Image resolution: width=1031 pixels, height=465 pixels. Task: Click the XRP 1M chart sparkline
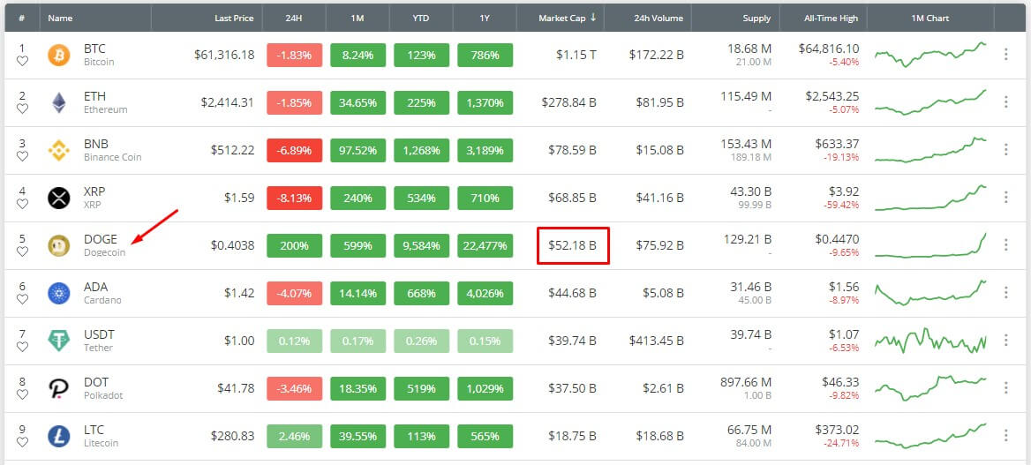point(930,198)
